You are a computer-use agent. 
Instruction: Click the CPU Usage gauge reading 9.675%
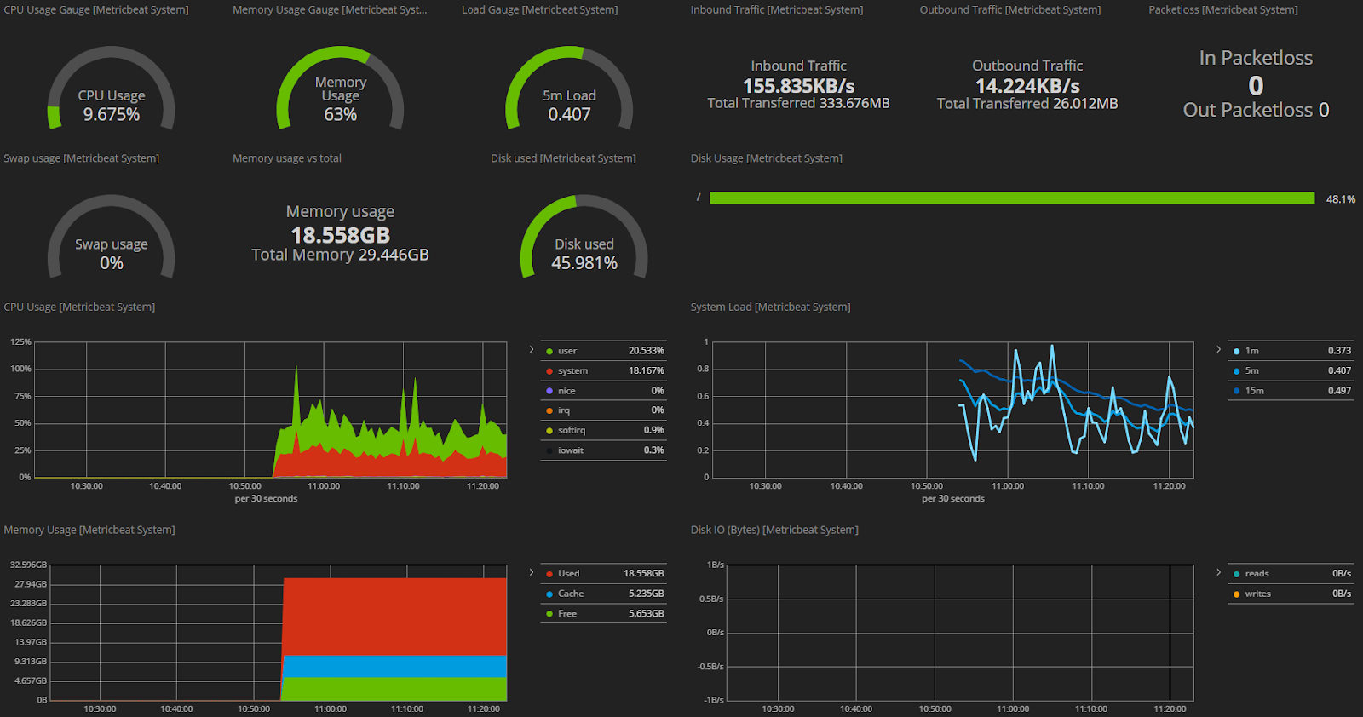(112, 114)
